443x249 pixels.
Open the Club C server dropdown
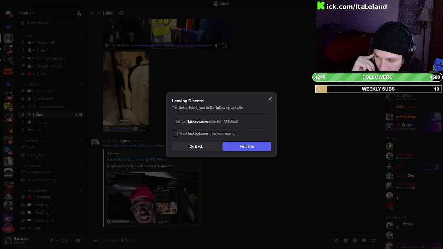click(x=27, y=13)
